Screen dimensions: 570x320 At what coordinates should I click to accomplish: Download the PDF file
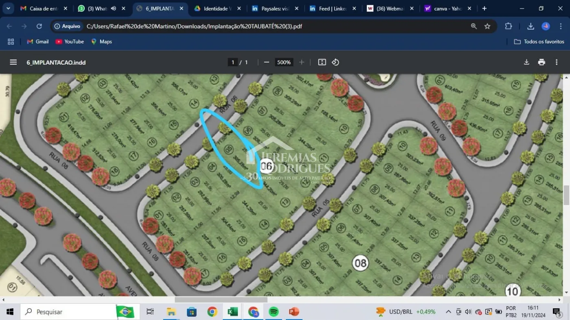[x=526, y=62]
